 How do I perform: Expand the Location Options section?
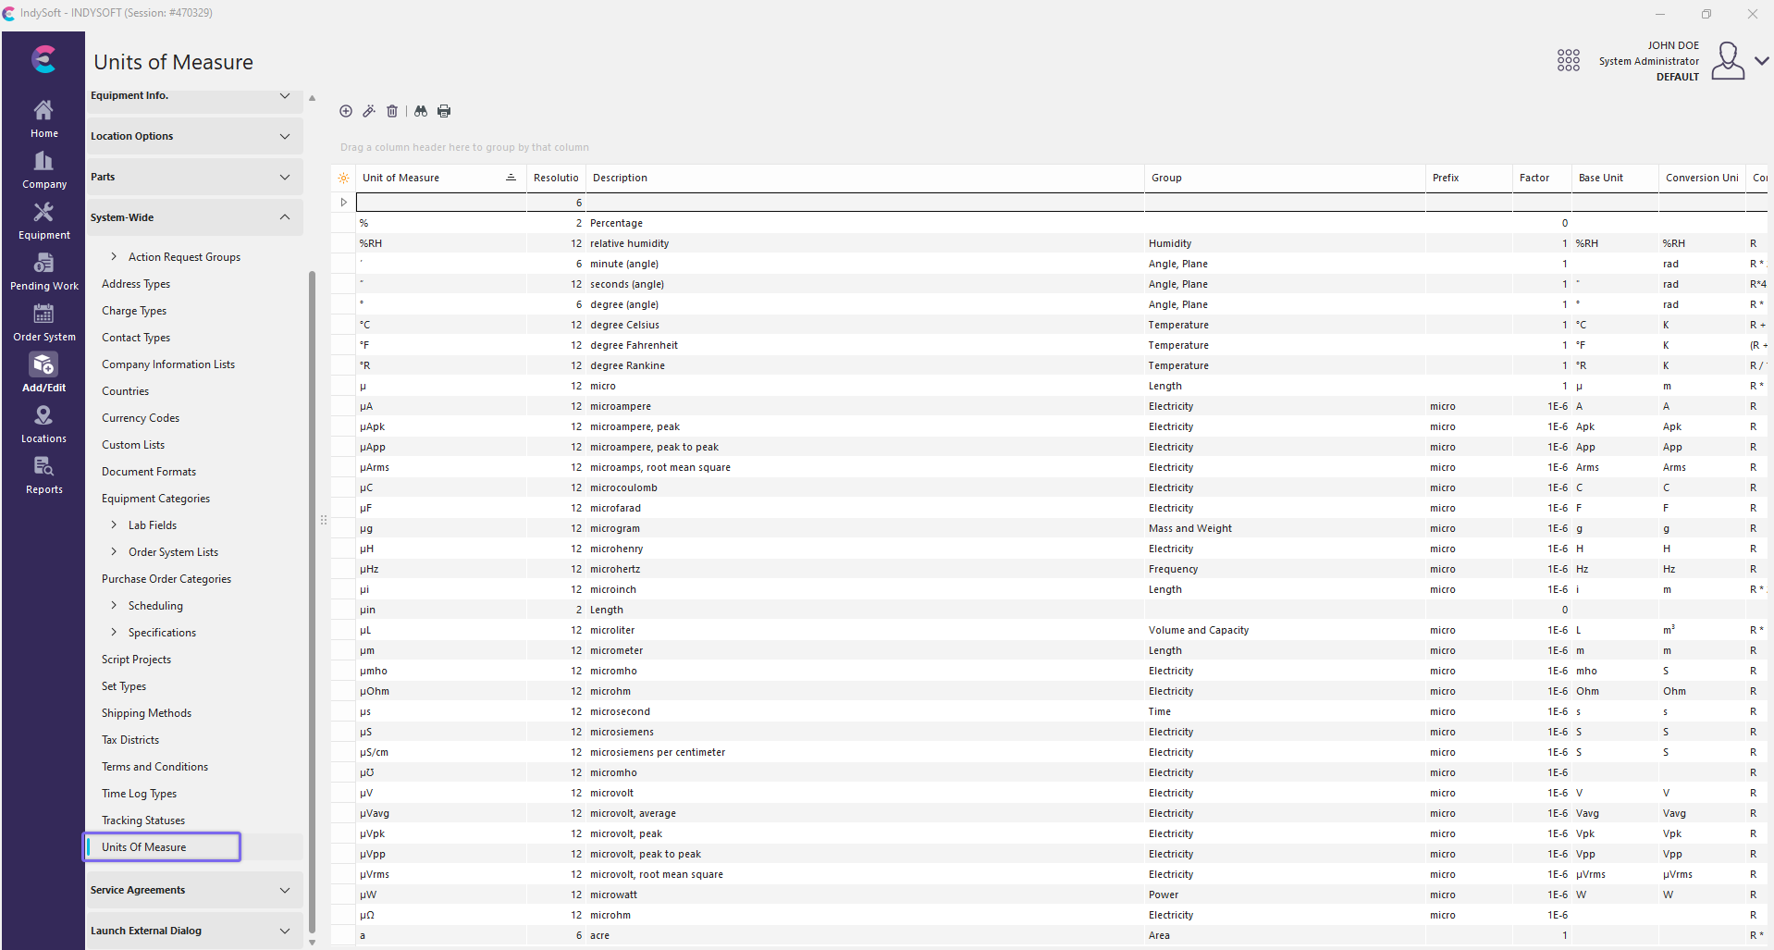(x=285, y=136)
